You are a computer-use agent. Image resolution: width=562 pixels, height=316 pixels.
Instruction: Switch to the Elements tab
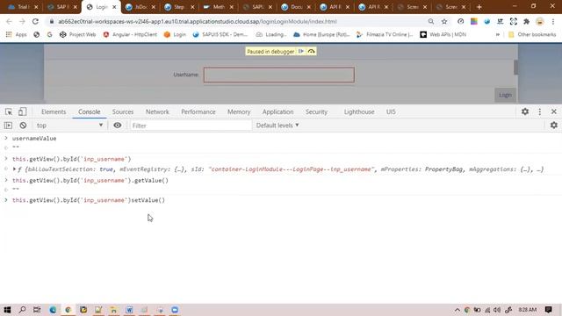click(x=54, y=111)
